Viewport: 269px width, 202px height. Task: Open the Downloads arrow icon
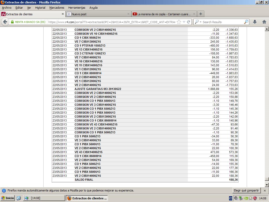click(x=255, y=22)
